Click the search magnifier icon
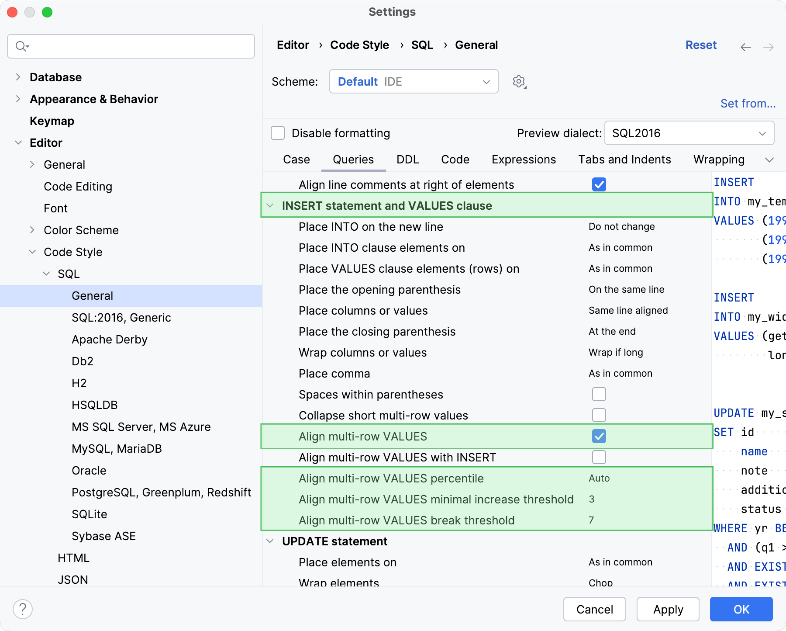The width and height of the screenshot is (786, 631). tap(22, 46)
